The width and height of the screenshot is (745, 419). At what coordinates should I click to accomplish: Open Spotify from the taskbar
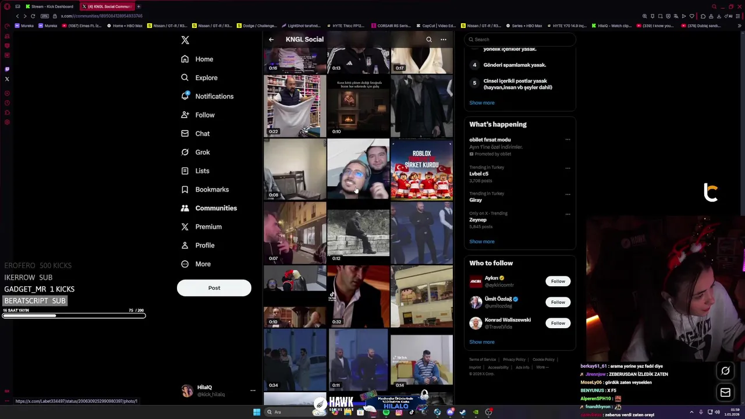point(386,412)
